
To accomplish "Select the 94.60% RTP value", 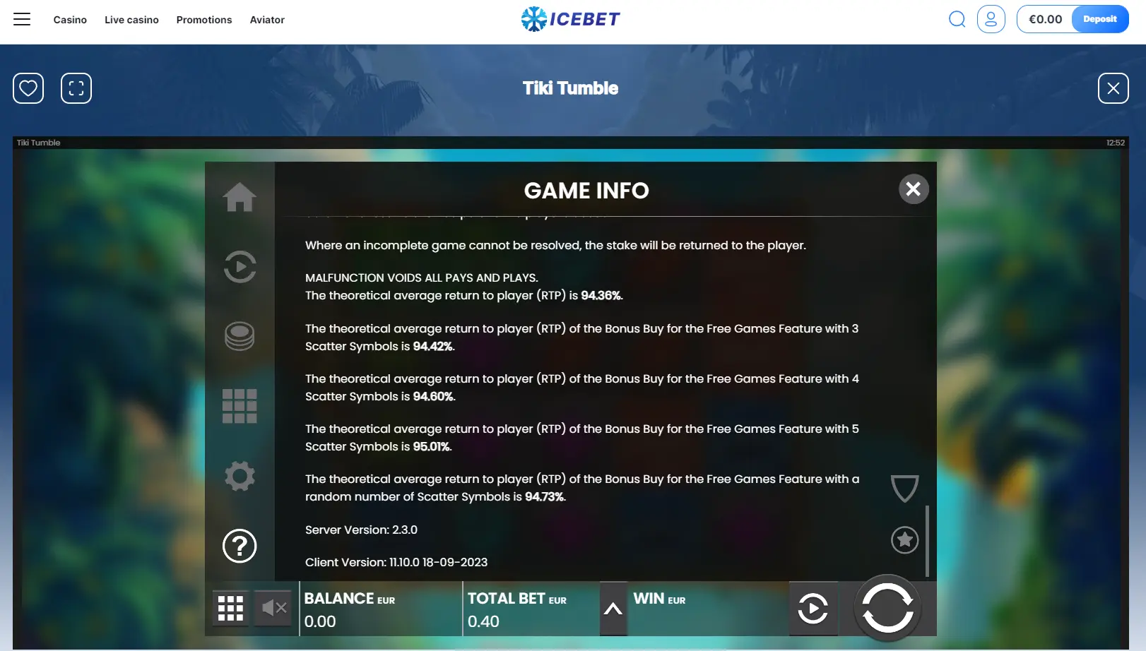I will (434, 397).
